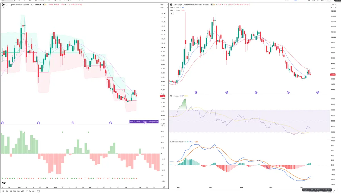The height and width of the screenshot is (193, 341).
Task: Click the Ocs Ai Trader button
Action: tap(135, 121)
